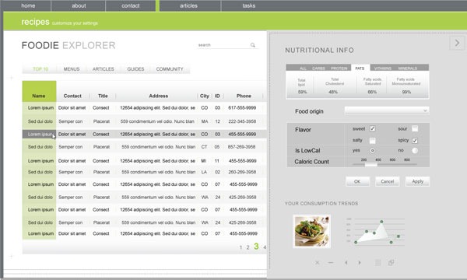
Task: Go to previous trend with left arrow
Action: tap(346, 263)
